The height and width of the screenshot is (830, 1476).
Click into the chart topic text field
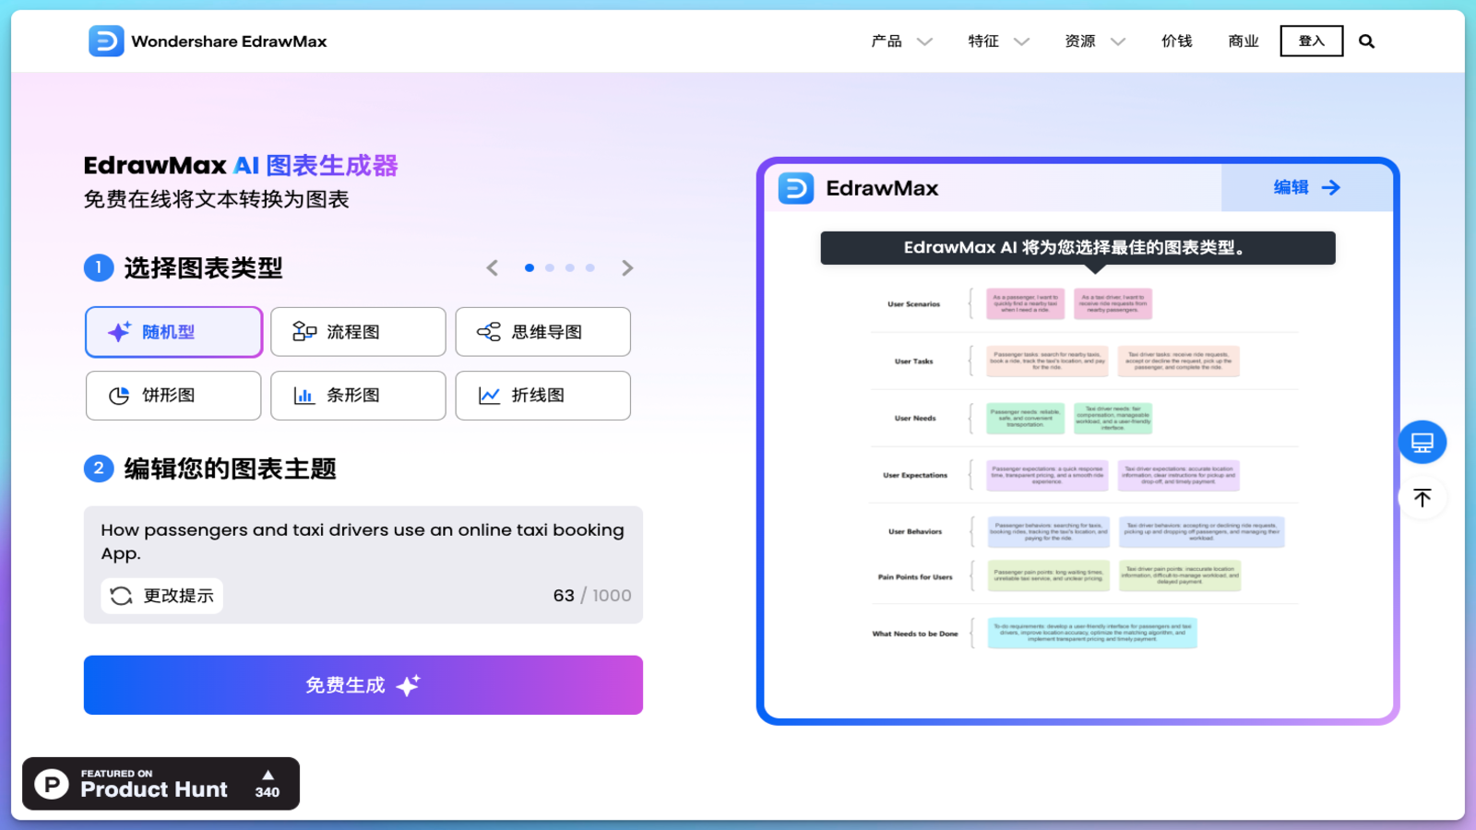(363, 542)
